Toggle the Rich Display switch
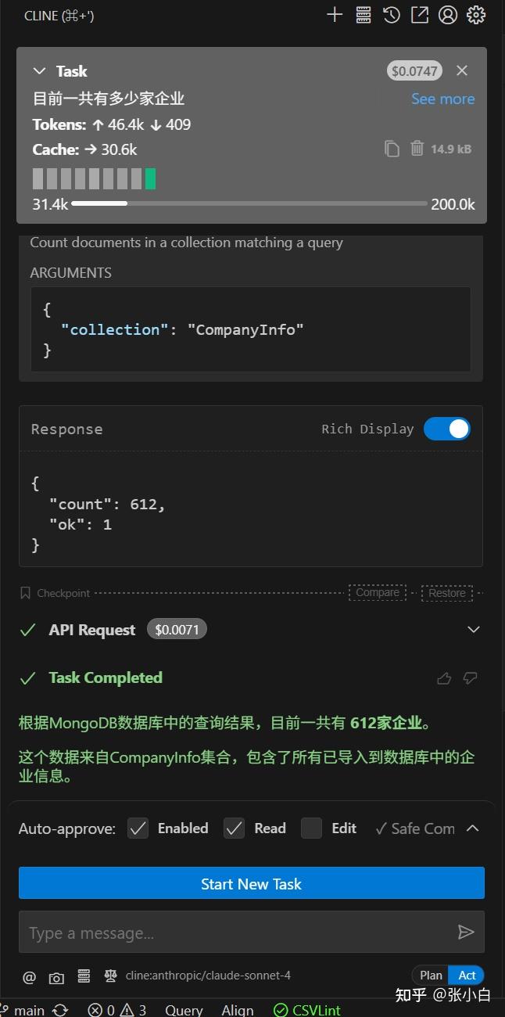The width and height of the screenshot is (505, 1017). click(x=447, y=429)
